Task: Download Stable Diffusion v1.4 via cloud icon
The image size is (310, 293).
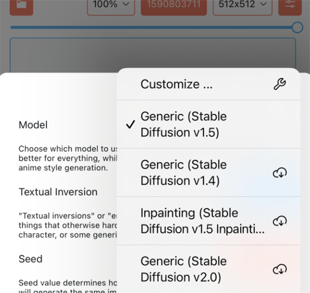Action: [280, 173]
